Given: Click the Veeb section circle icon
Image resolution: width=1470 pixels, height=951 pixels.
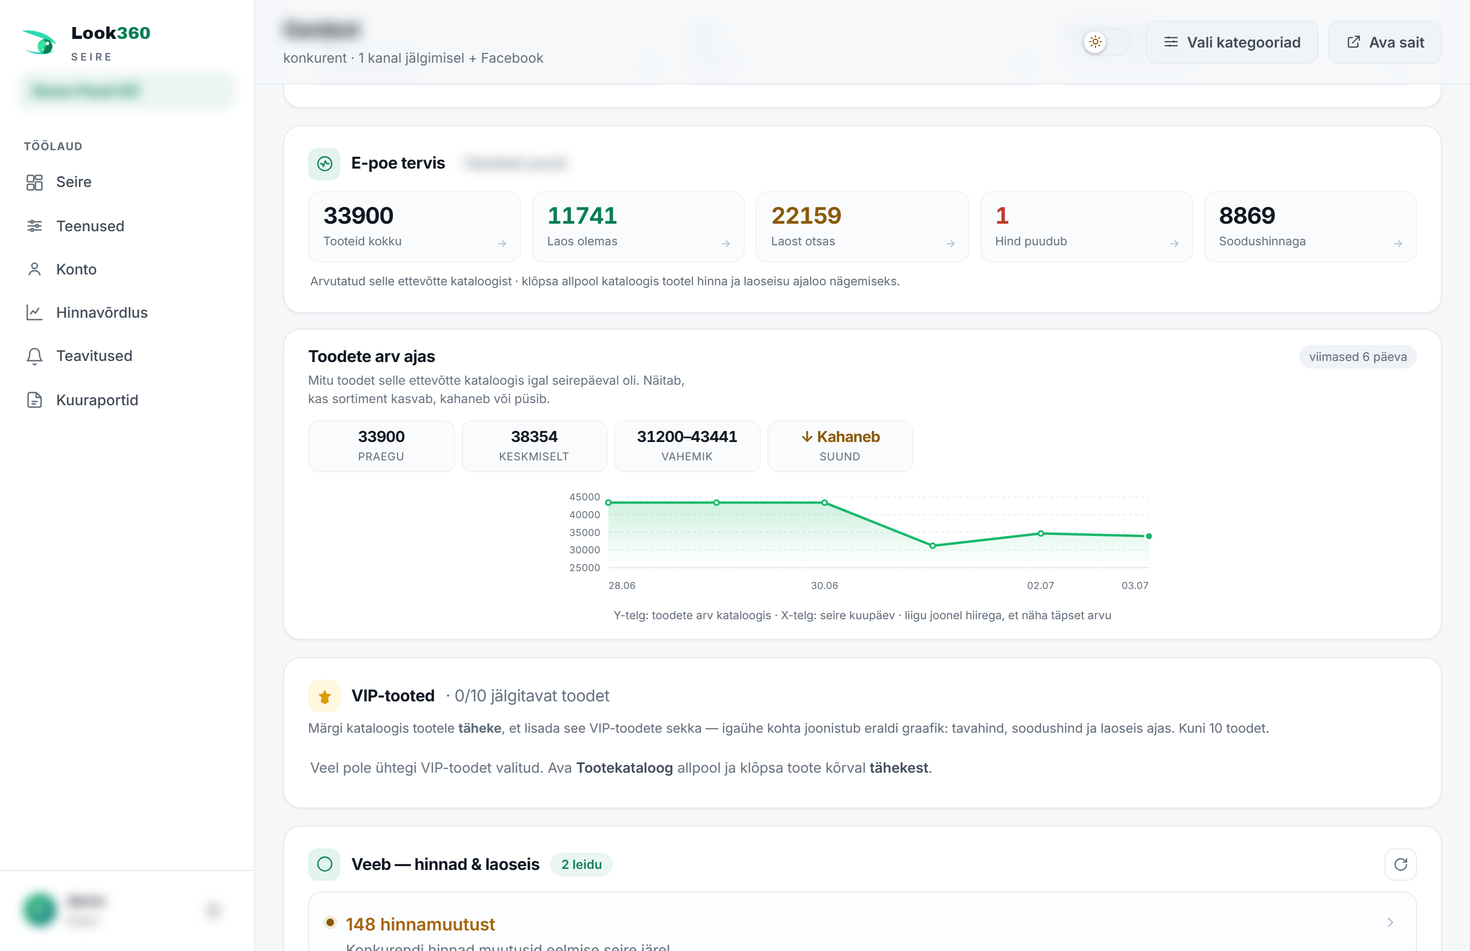Looking at the screenshot, I should click(x=324, y=864).
